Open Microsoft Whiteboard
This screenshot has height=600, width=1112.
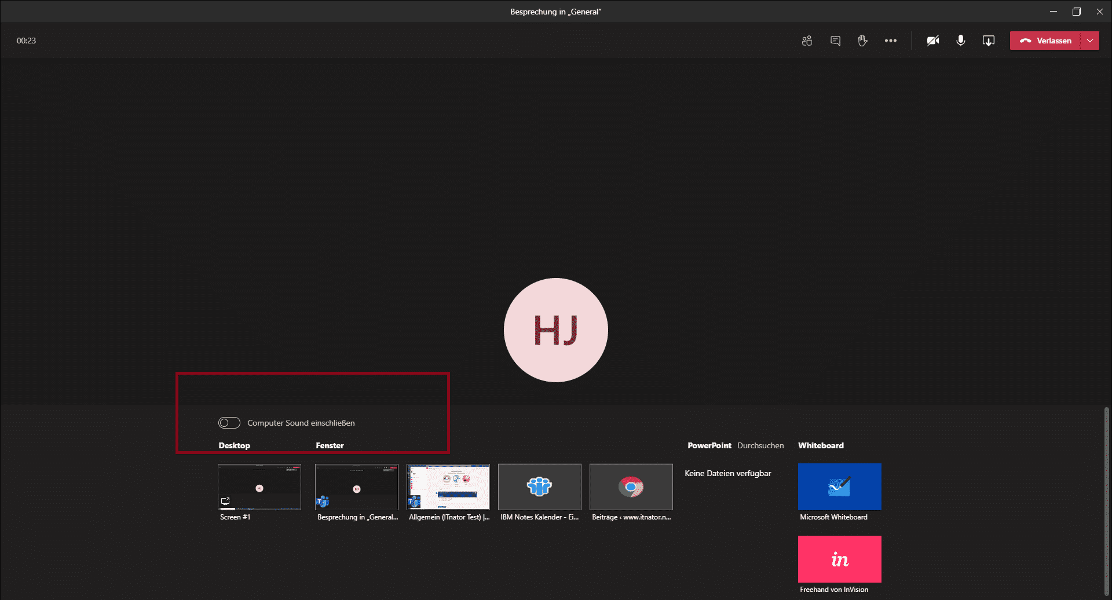pyautogui.click(x=839, y=486)
